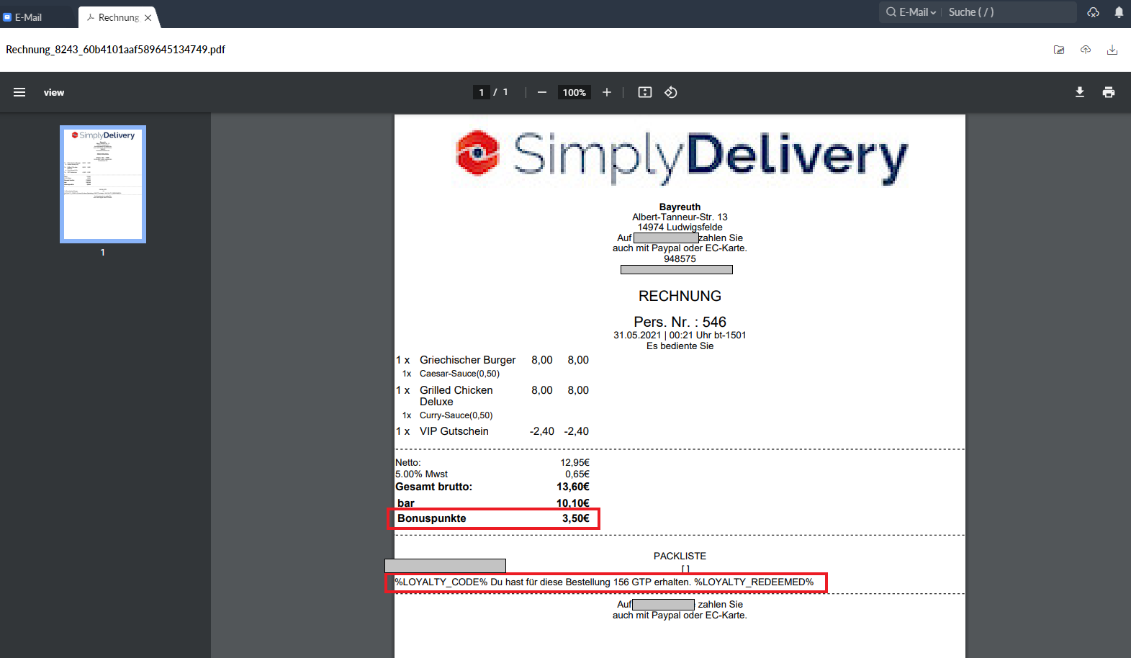The height and width of the screenshot is (658, 1131).
Task: Click the 'view' title in toolbar
Action: pos(54,92)
